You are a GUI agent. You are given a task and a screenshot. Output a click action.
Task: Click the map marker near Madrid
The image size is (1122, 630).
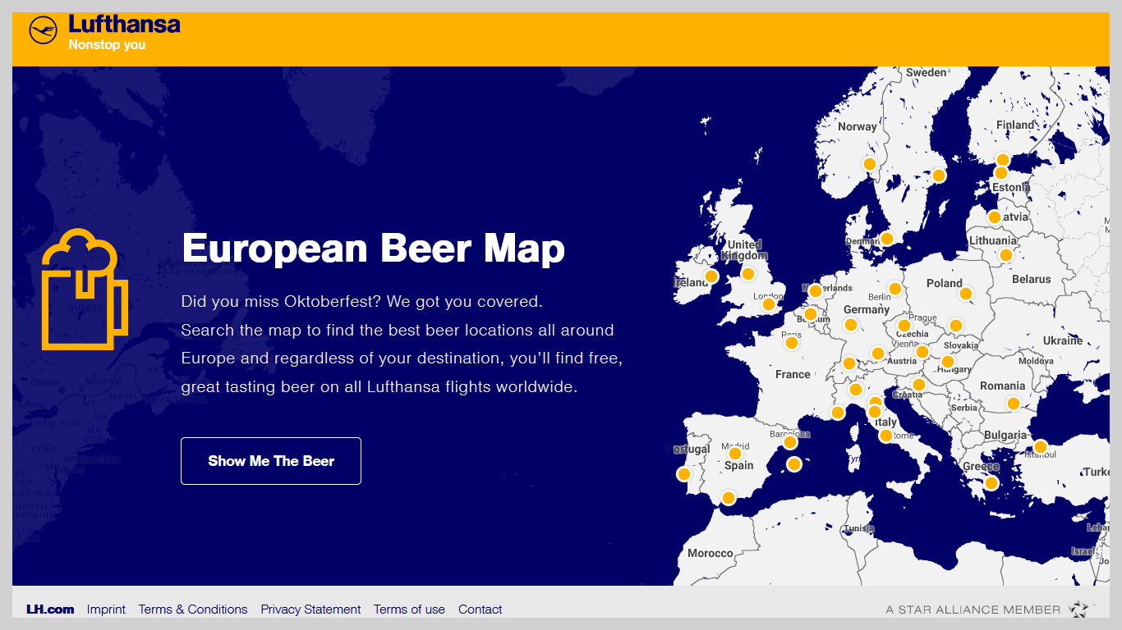click(x=735, y=454)
